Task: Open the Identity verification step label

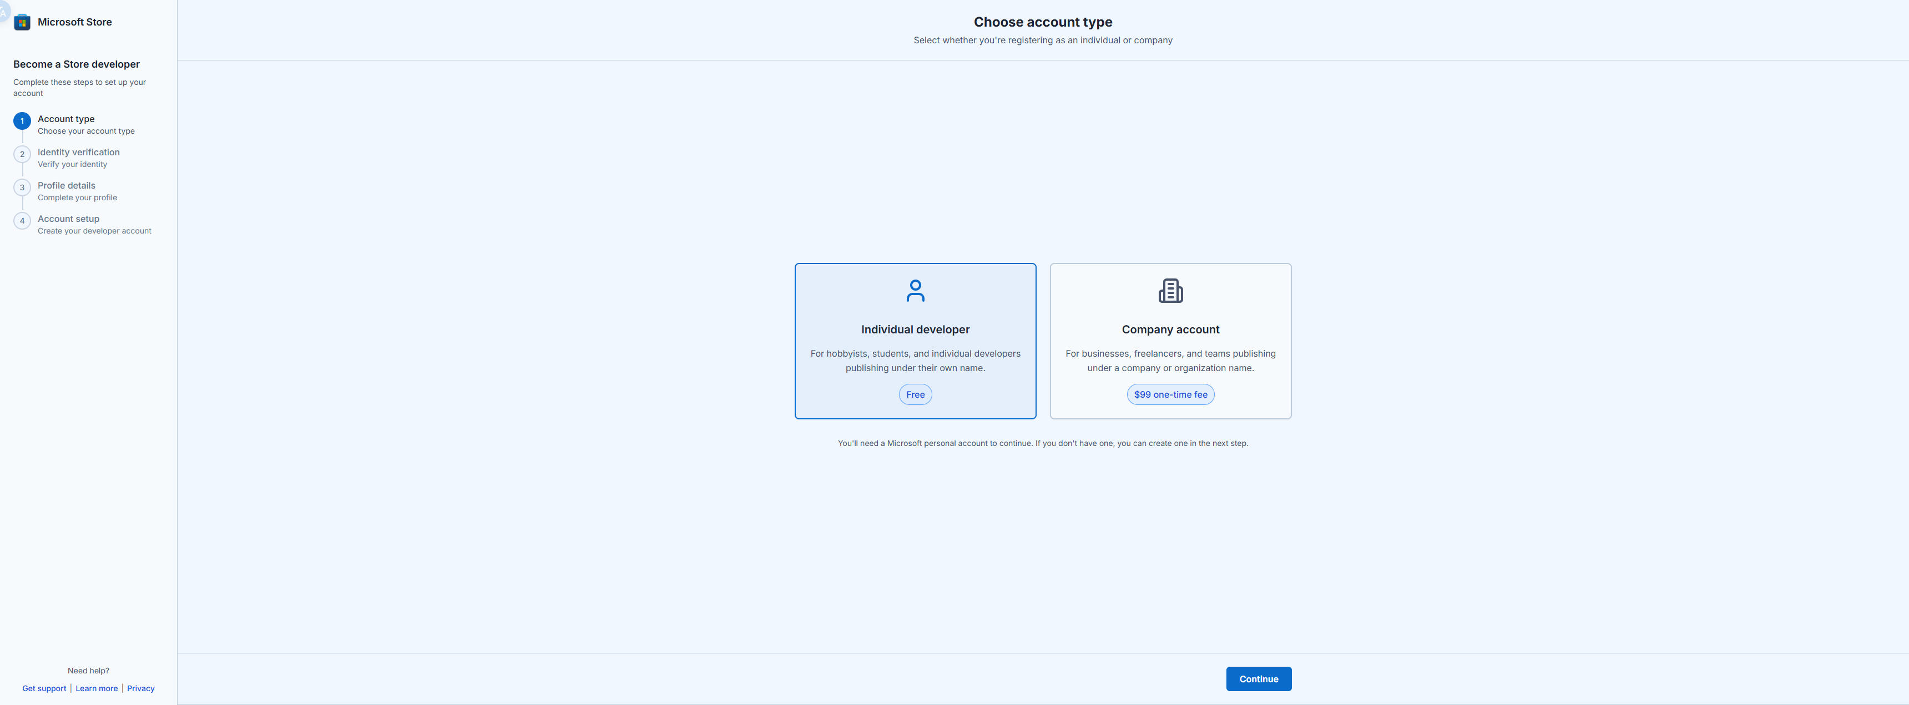Action: pyautogui.click(x=79, y=153)
